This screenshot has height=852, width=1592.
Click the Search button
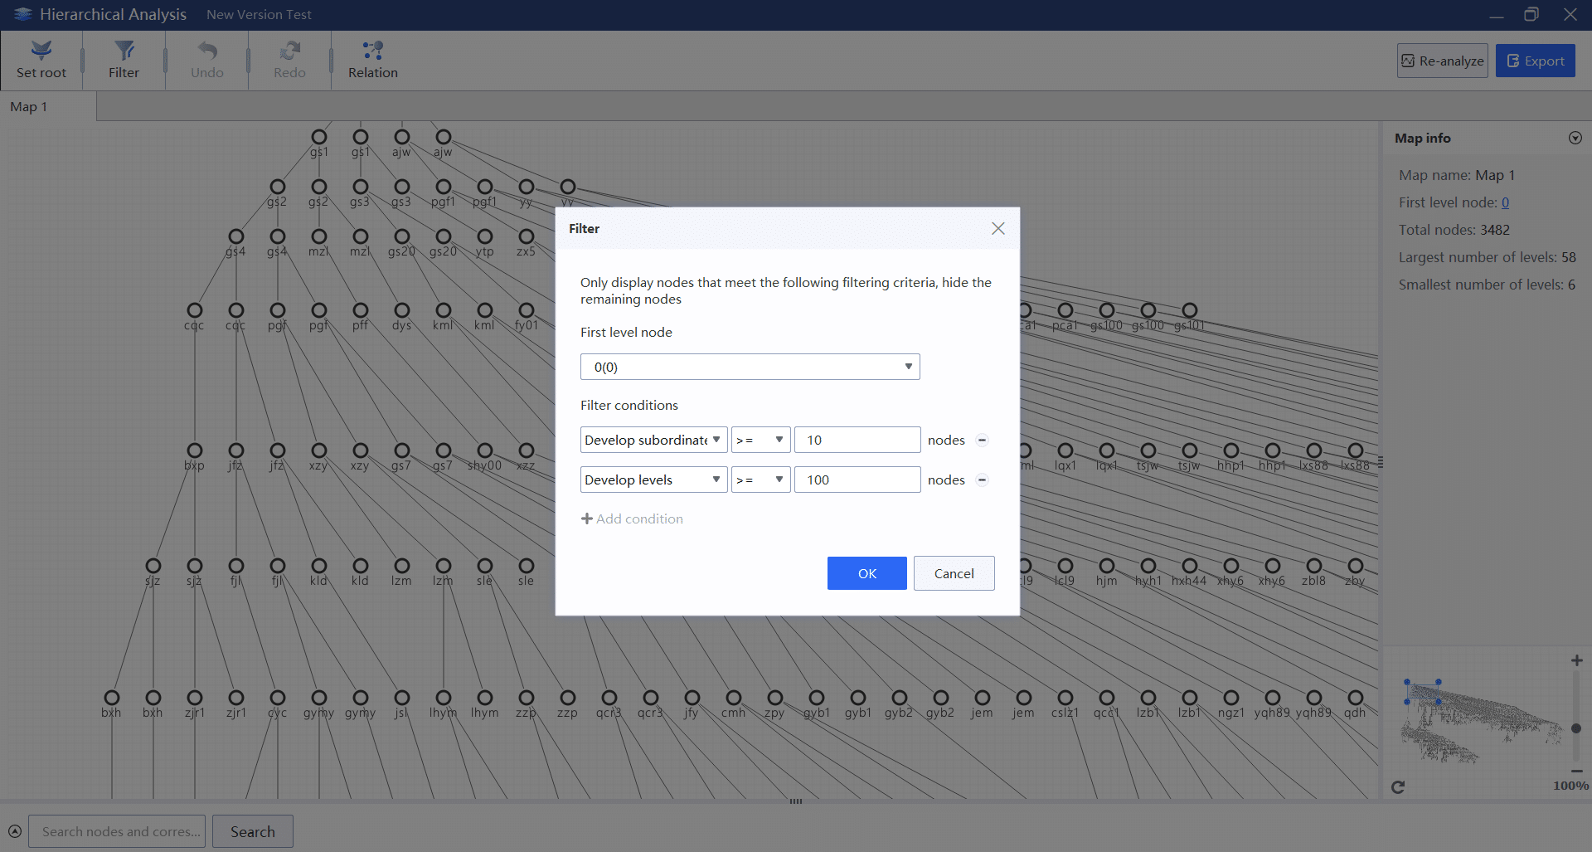[x=252, y=831]
